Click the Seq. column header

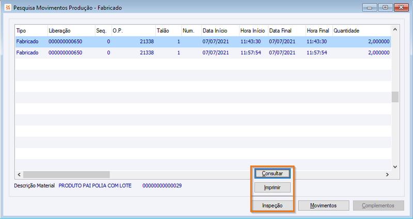tap(103, 31)
